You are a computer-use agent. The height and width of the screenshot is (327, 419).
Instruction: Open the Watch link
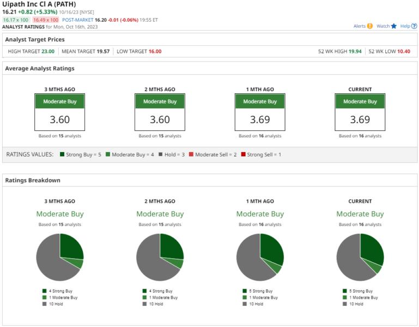coord(383,26)
